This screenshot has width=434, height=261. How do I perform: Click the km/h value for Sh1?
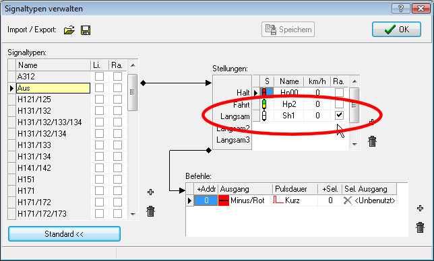(317, 116)
